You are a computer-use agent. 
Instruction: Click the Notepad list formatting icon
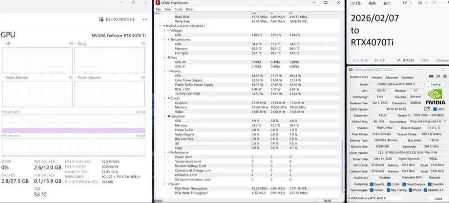pos(420,3)
